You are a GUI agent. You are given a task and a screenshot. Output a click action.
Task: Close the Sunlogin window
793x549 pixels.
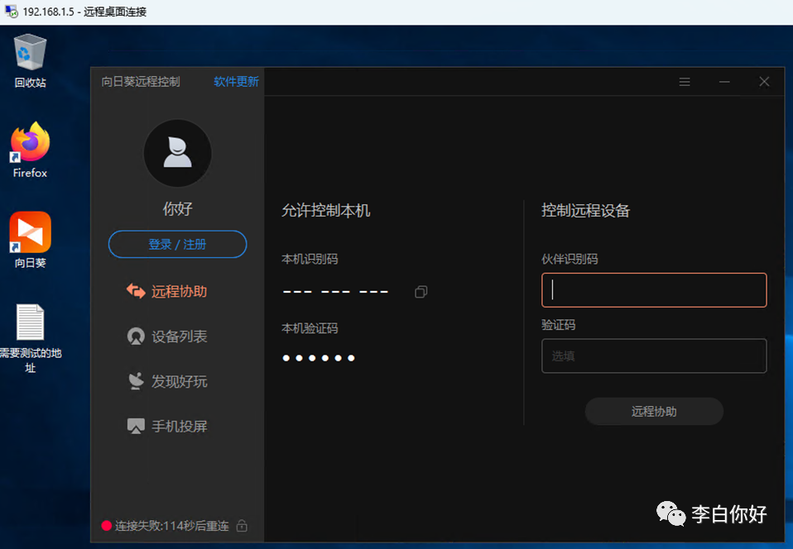tap(764, 82)
